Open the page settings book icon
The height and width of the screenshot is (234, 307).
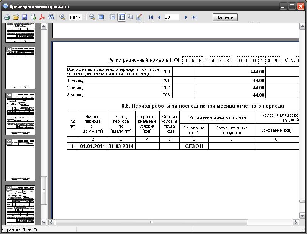point(131,17)
